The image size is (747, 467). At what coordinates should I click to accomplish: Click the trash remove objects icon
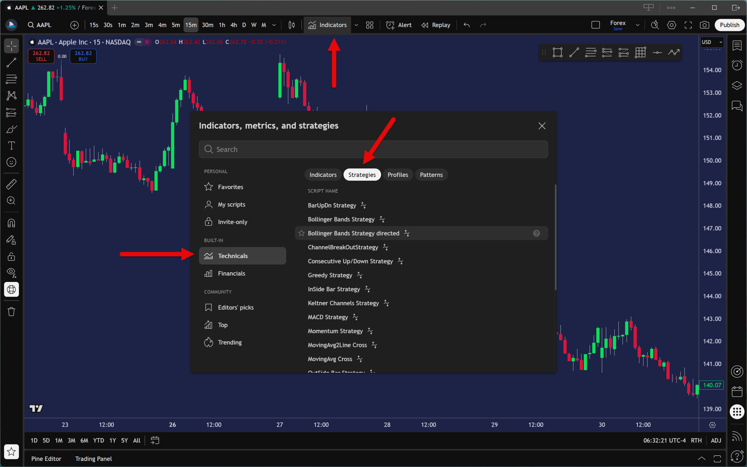(x=11, y=311)
